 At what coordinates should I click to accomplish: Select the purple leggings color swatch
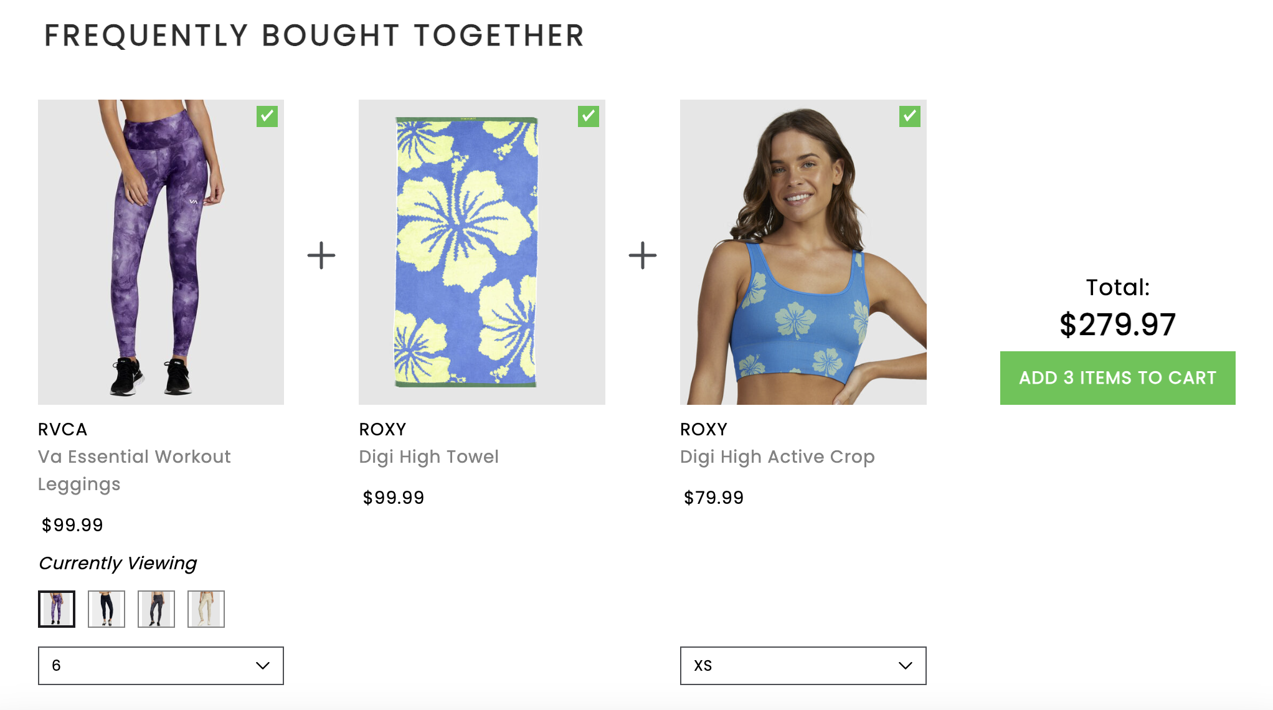pyautogui.click(x=57, y=609)
